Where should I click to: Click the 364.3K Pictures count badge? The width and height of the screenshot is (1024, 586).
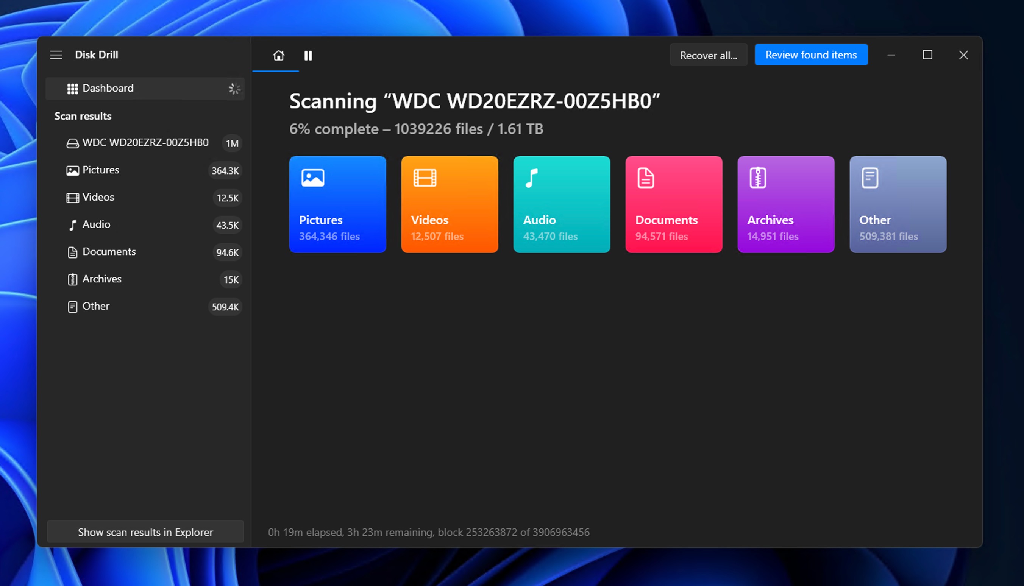click(225, 171)
